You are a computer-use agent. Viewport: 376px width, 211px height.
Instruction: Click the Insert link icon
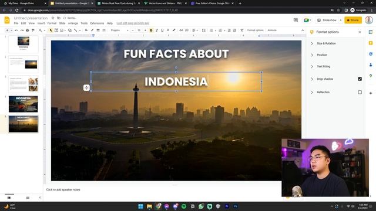[182, 30]
